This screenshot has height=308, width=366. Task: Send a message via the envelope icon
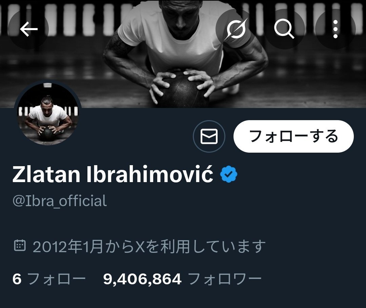click(x=209, y=136)
